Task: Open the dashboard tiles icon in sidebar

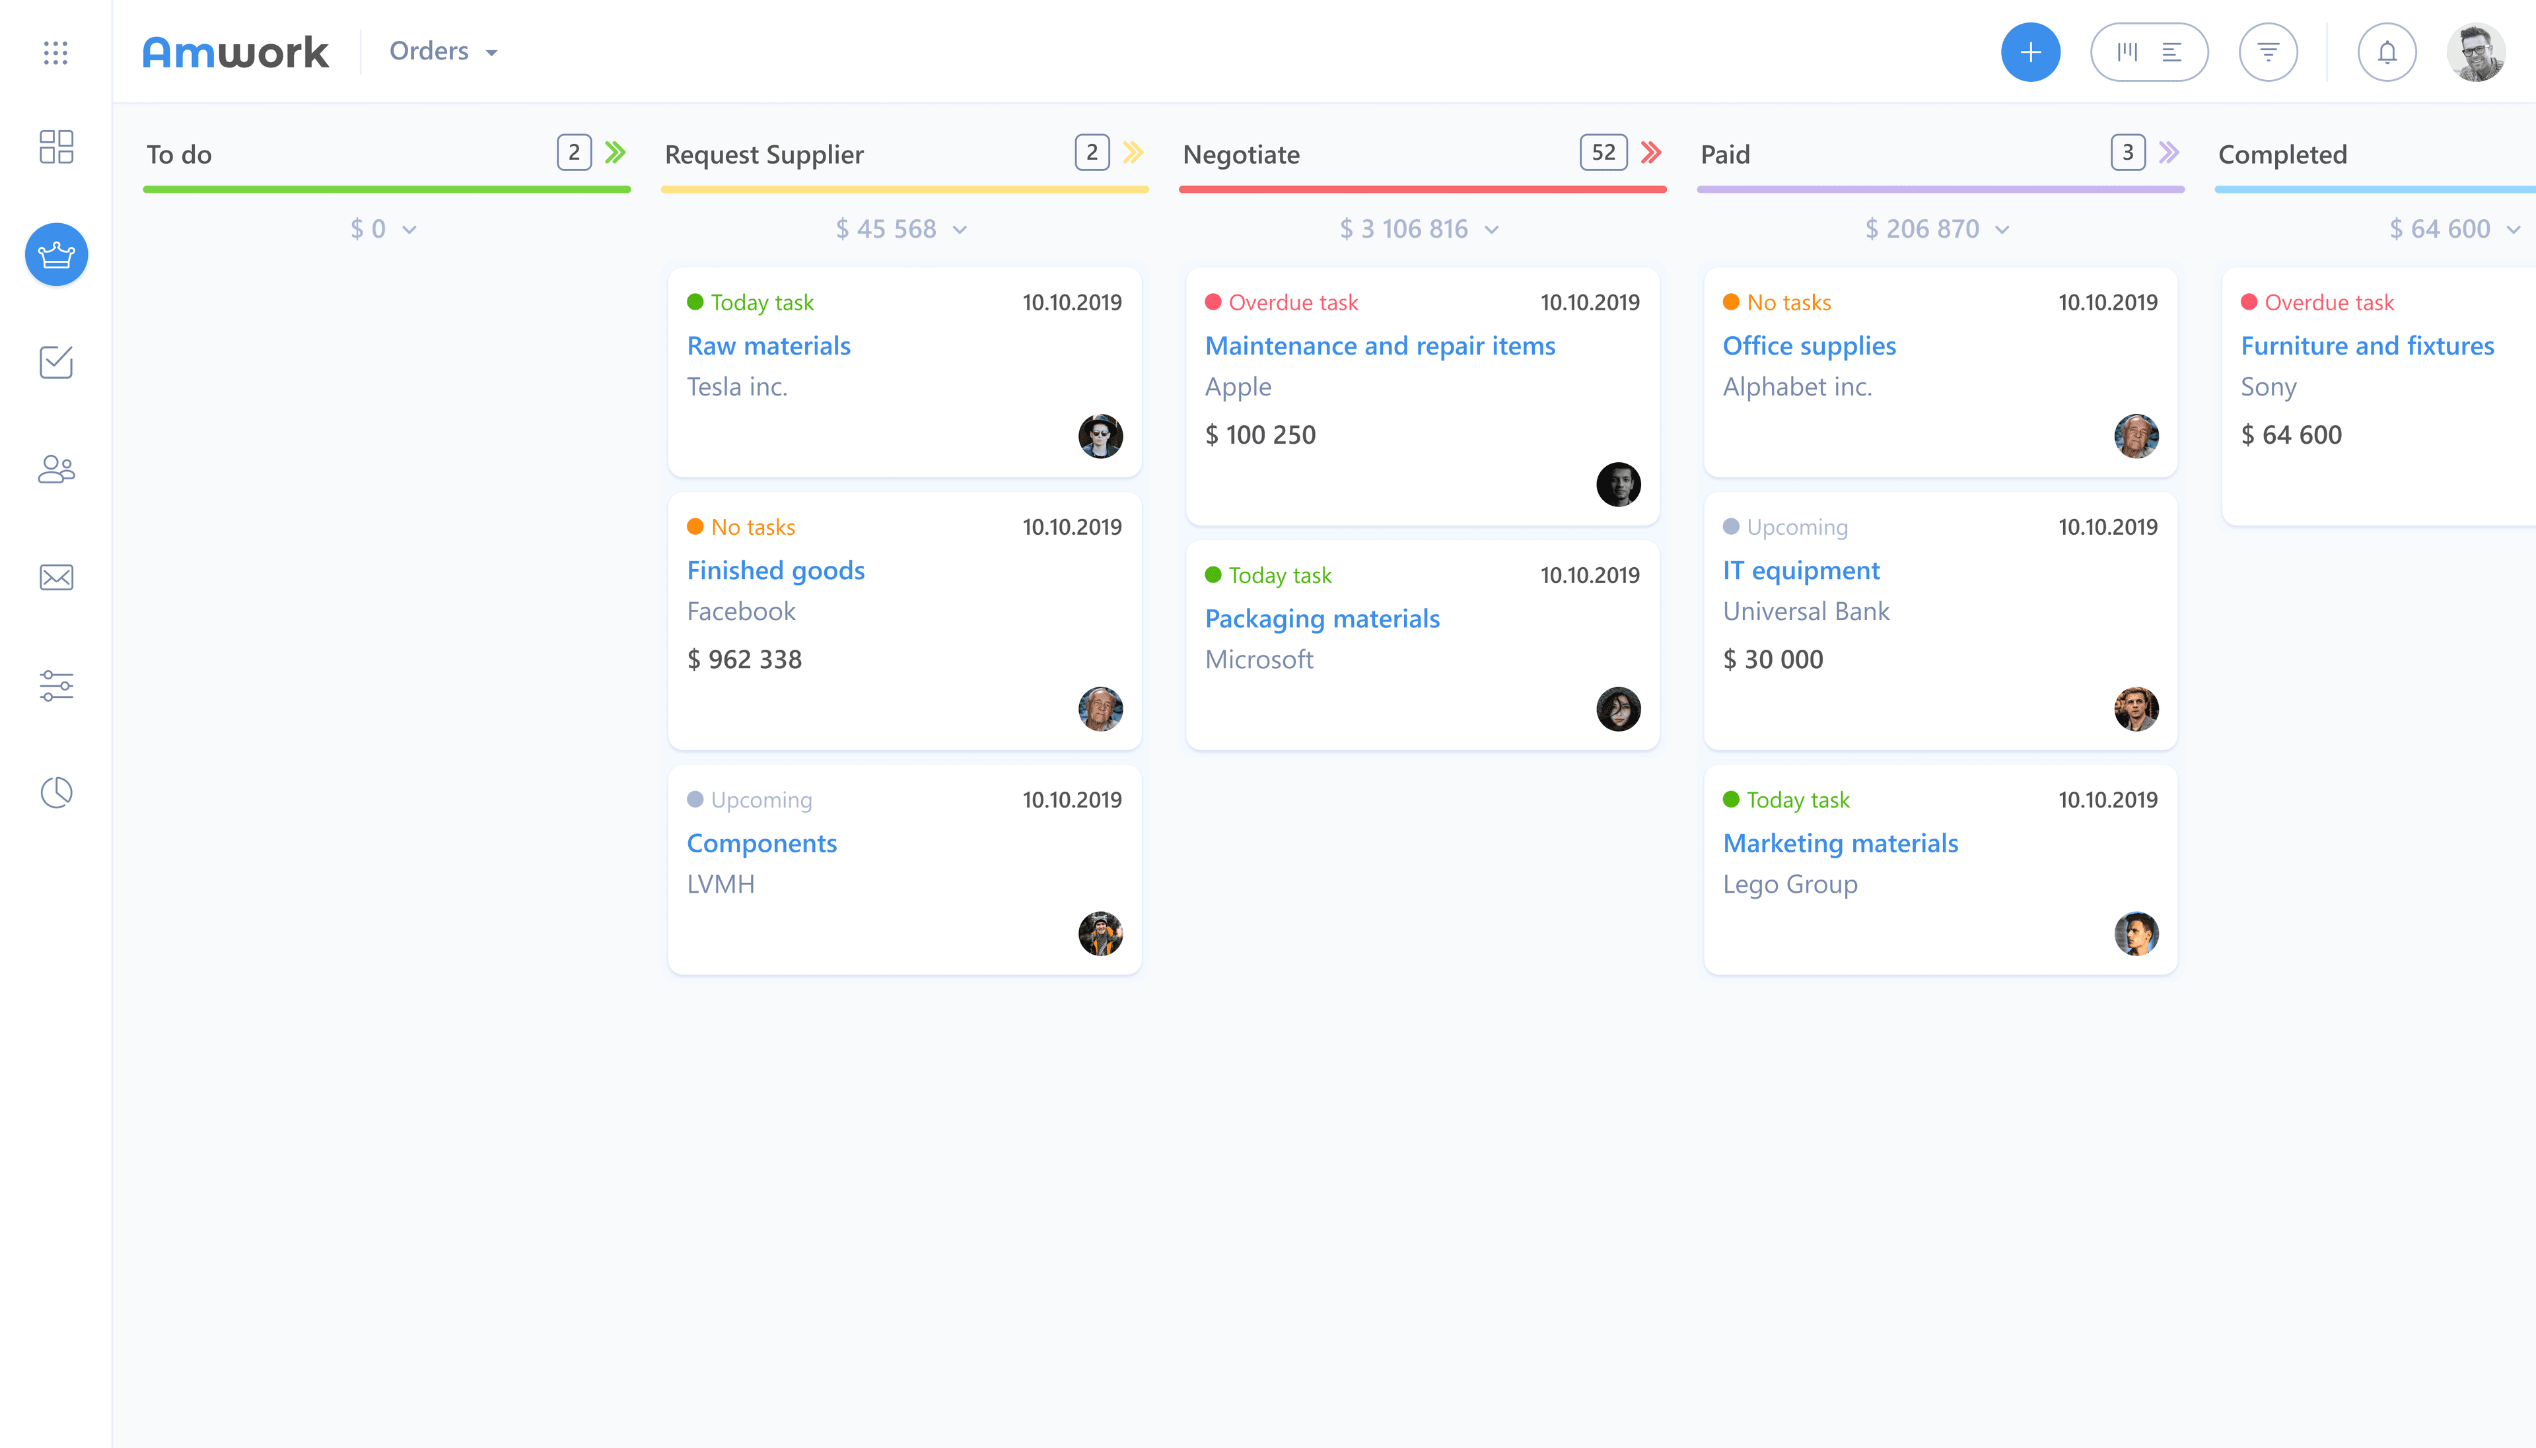Action: coord(55,146)
